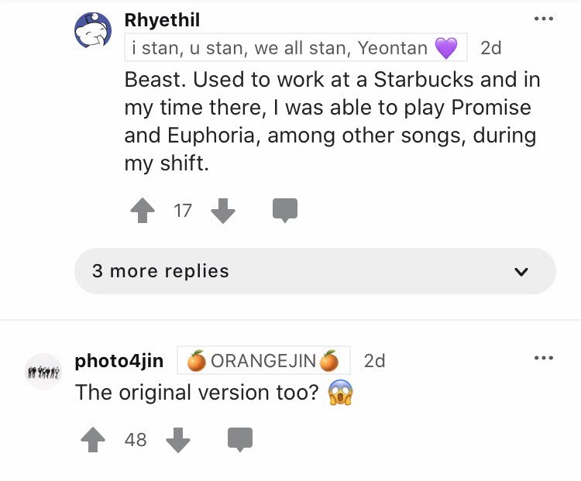Downvote Rhyethil's Starbucks comment
Screen dimensions: 581x481
pyautogui.click(x=223, y=211)
